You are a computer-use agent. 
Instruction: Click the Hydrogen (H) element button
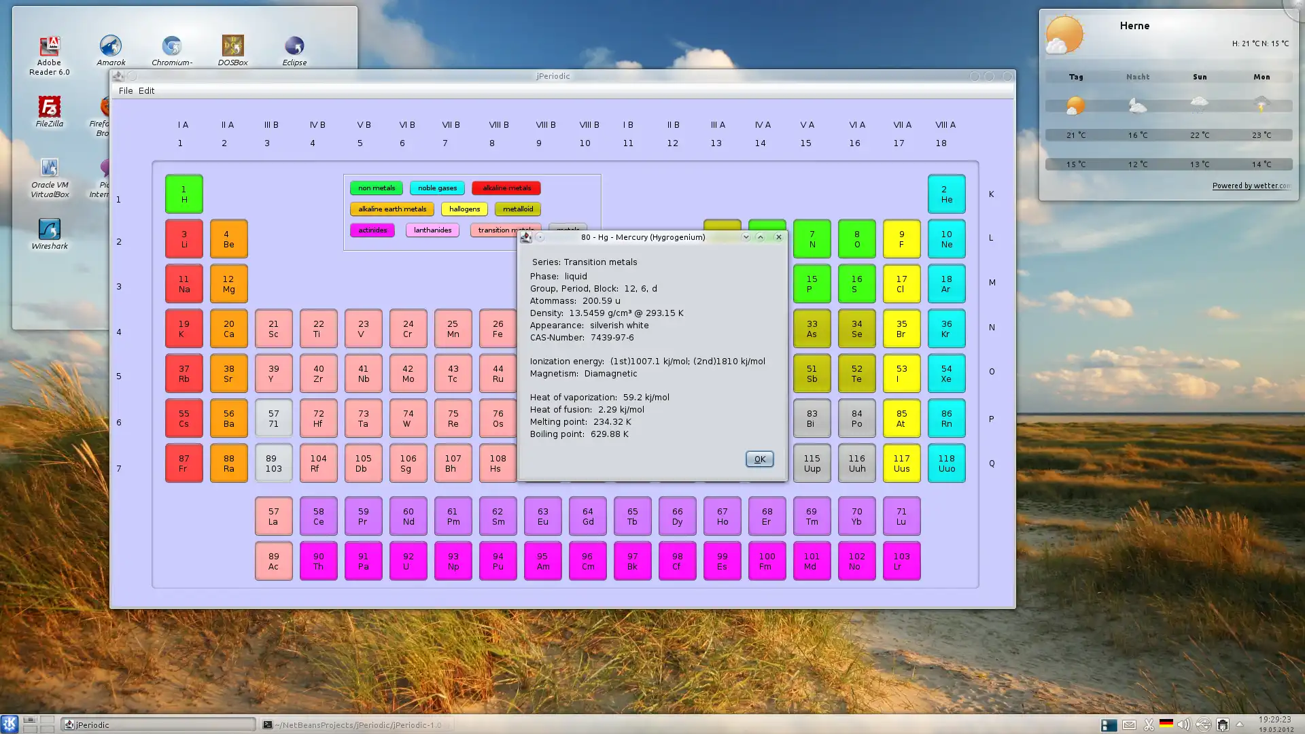click(x=184, y=194)
